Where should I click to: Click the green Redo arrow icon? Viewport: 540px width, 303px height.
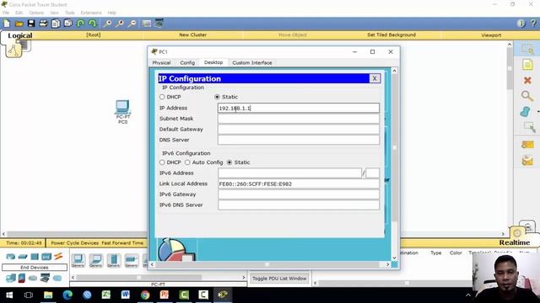click(x=92, y=24)
